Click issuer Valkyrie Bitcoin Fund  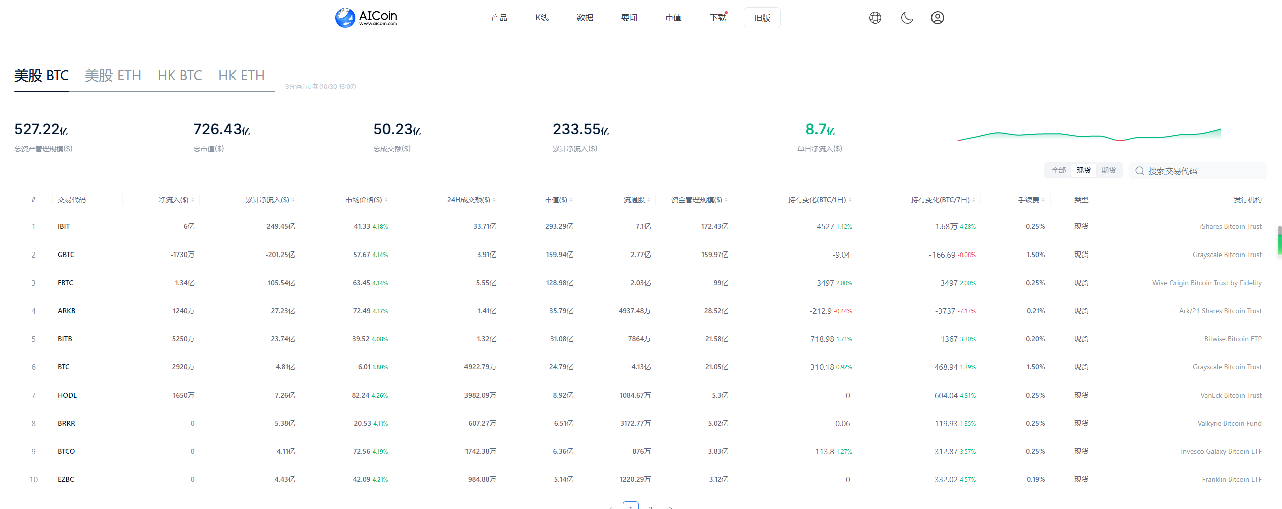click(x=1229, y=423)
